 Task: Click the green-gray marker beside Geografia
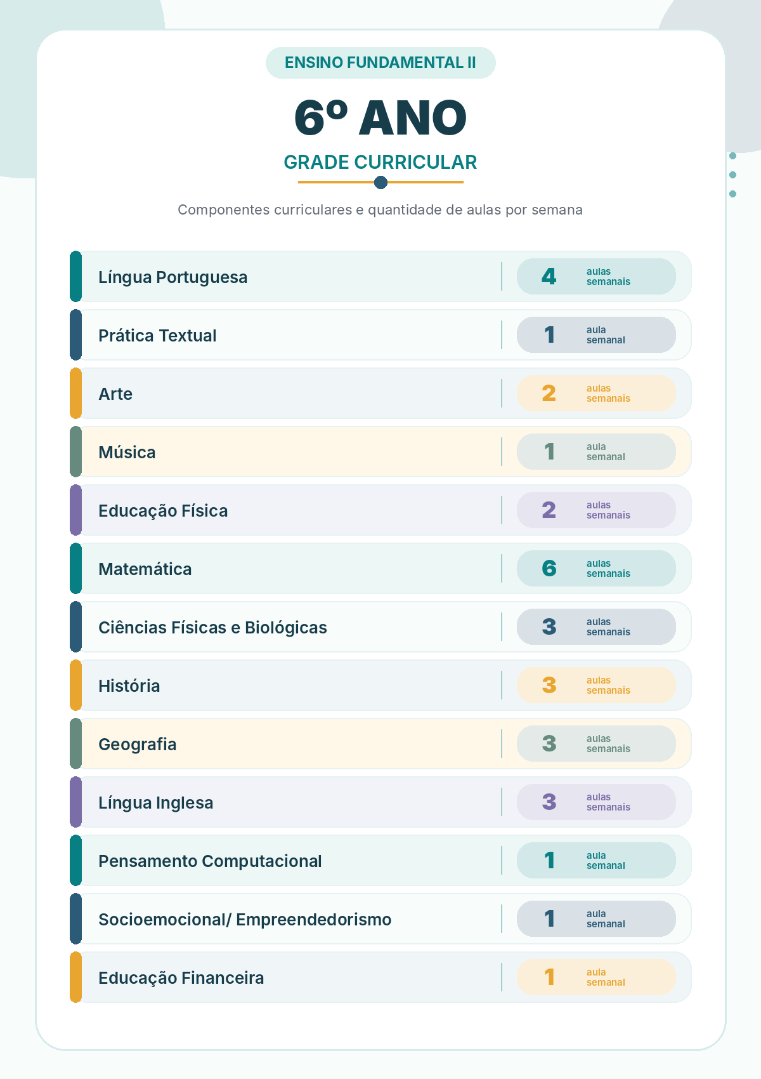tap(75, 744)
